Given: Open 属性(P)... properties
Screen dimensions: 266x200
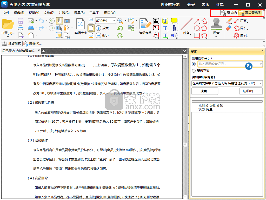Looking at the screenshot, I should click(32, 43).
